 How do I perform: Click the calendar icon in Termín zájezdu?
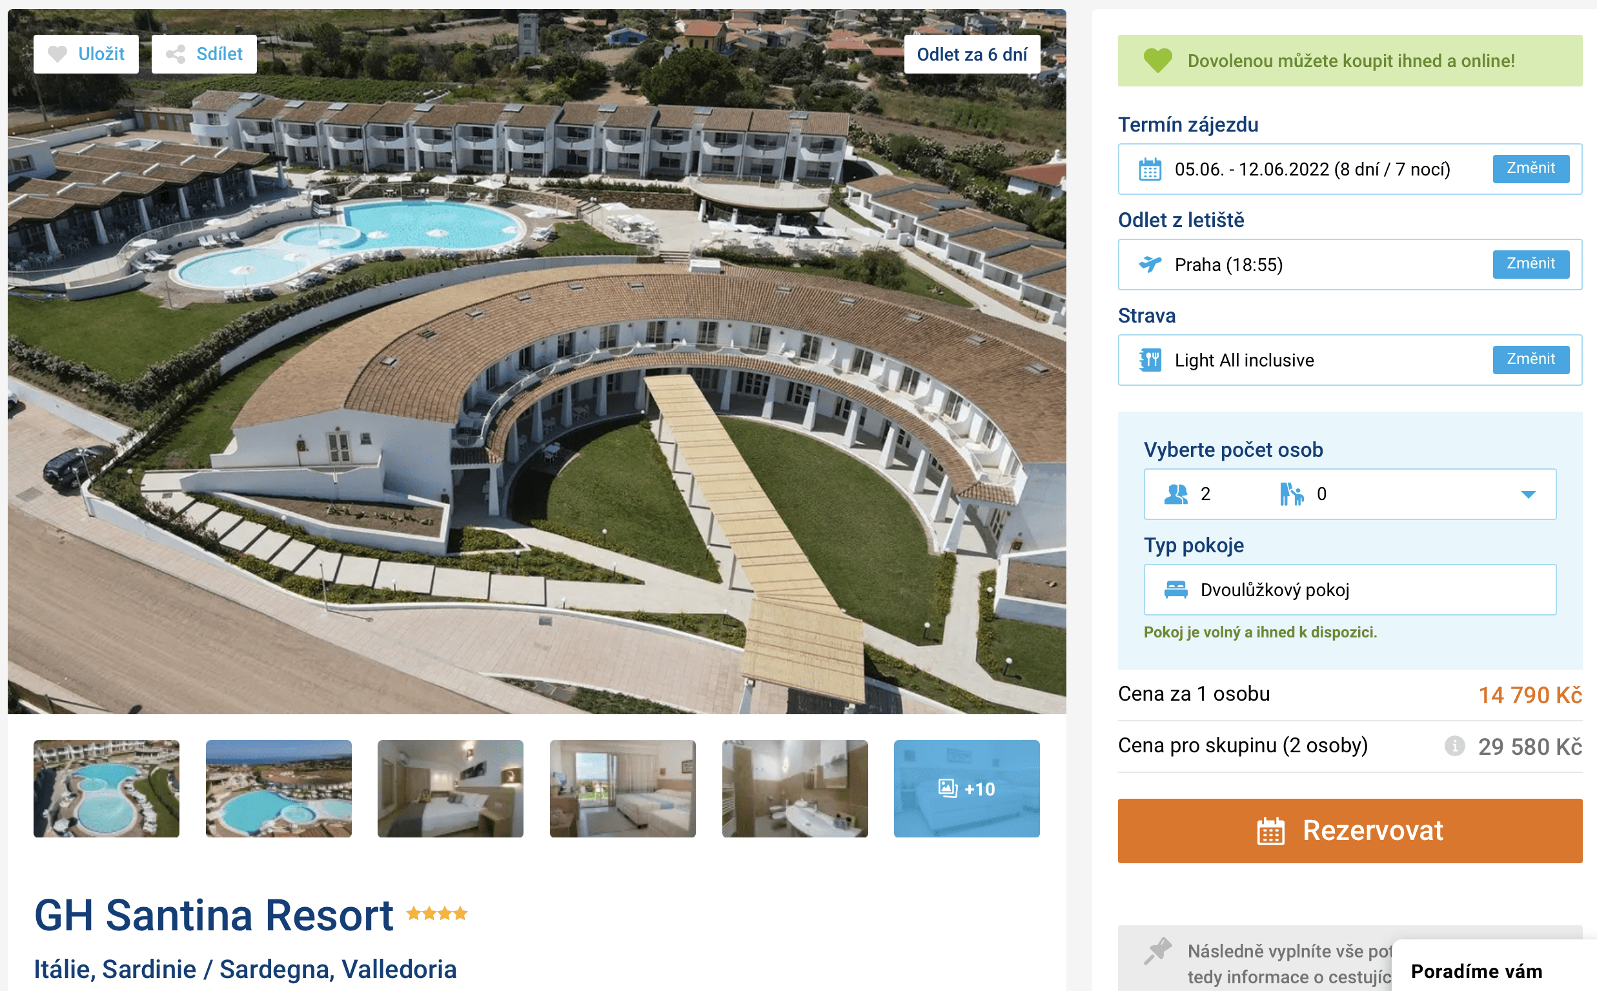1150,169
